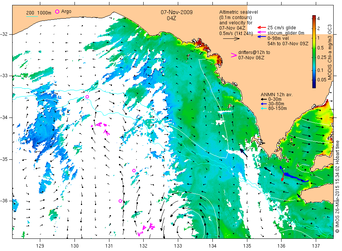Click the '07-Nov 06Z' drifters time text
The height and width of the screenshot is (251, 342).
(x=251, y=58)
